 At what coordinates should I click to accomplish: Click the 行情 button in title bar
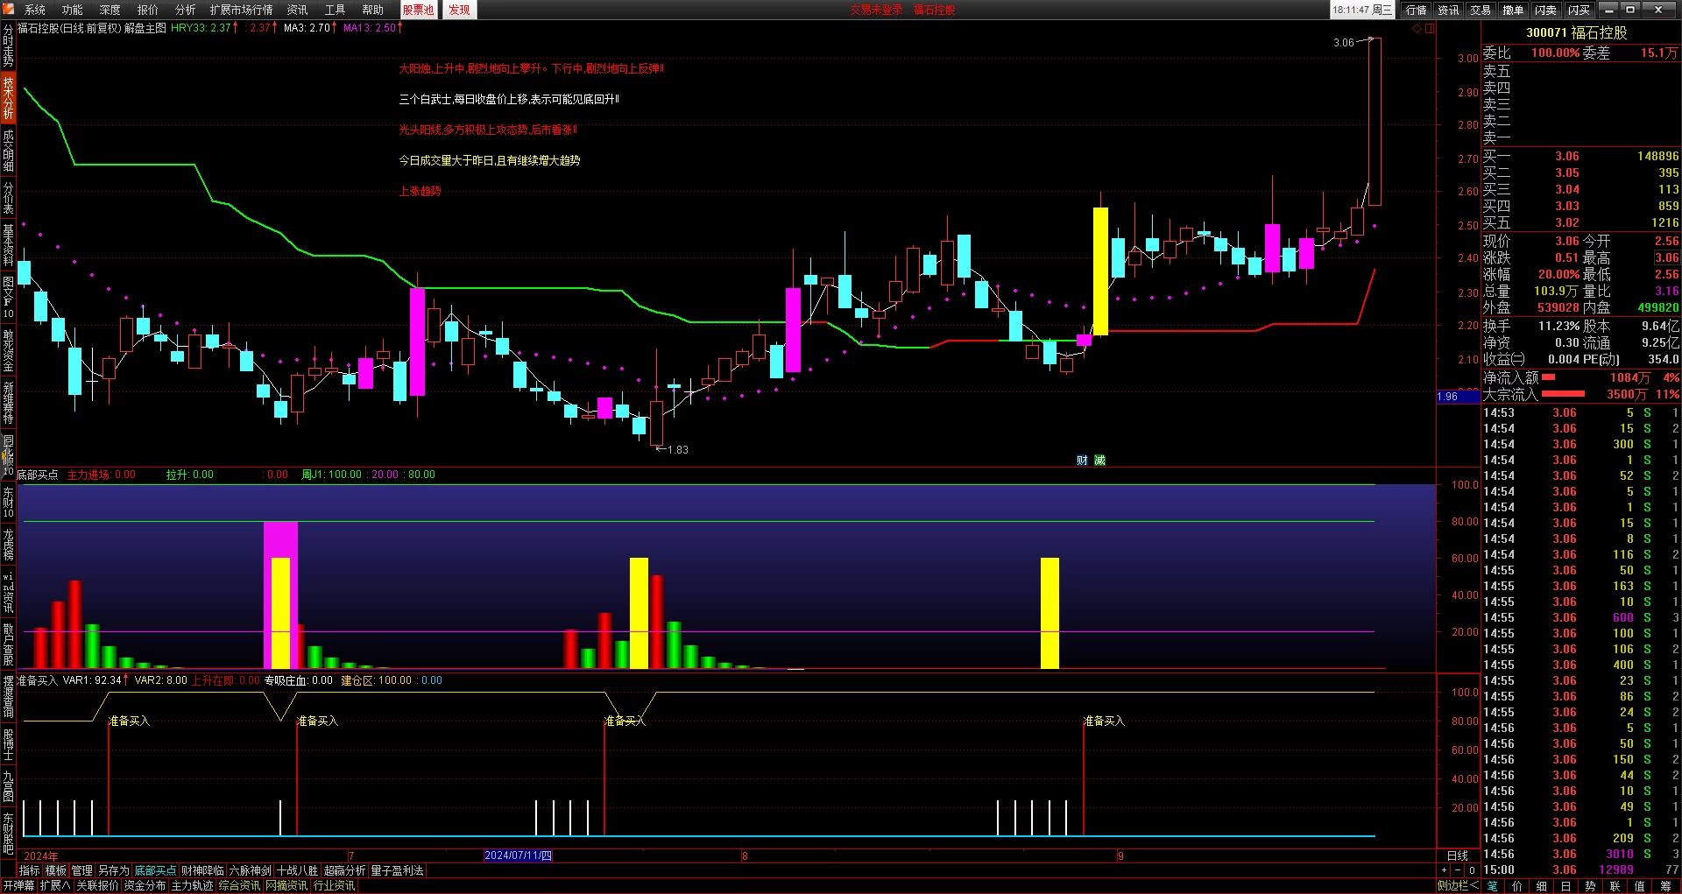click(x=1417, y=10)
